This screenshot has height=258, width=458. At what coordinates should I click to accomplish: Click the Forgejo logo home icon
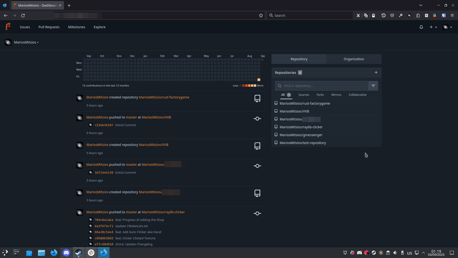coord(8,27)
